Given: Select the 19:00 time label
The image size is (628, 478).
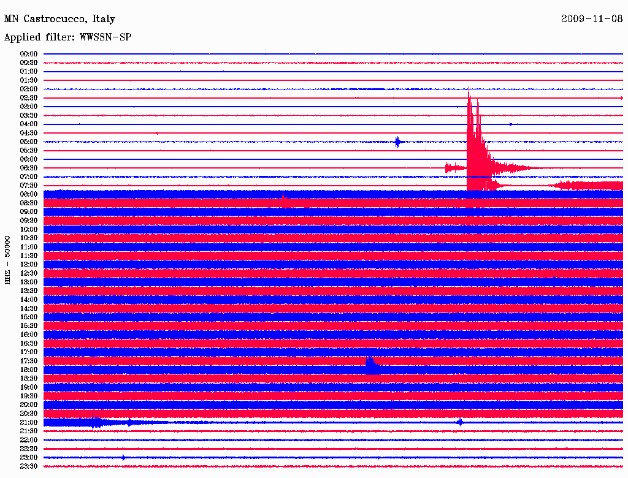Looking at the screenshot, I should pos(29,387).
